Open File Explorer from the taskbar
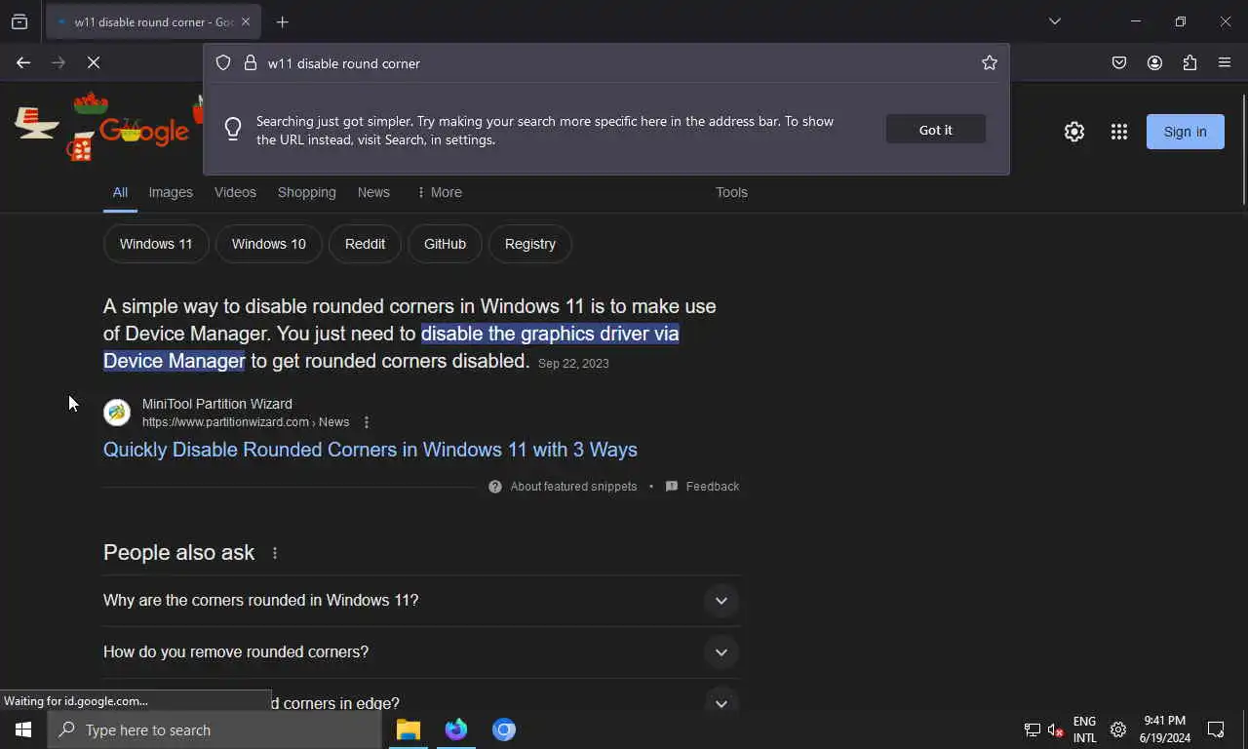The image size is (1248, 749). click(x=409, y=729)
